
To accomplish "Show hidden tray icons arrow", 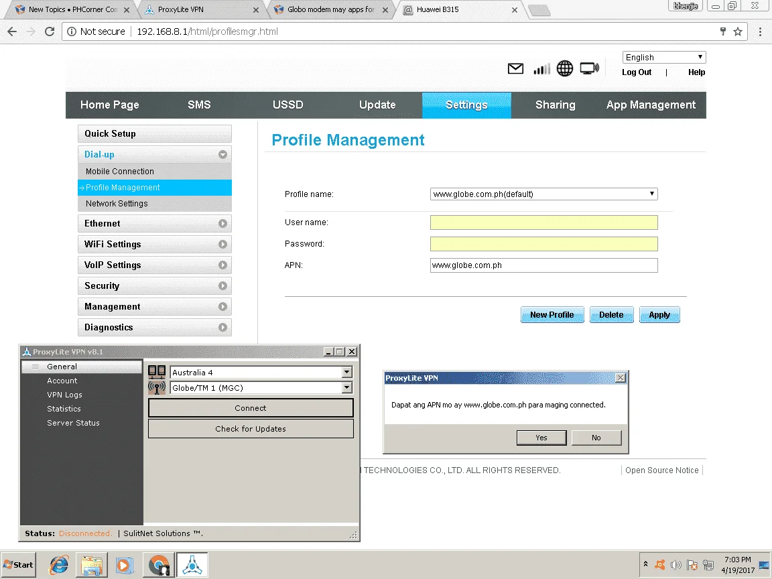I will [x=645, y=564].
